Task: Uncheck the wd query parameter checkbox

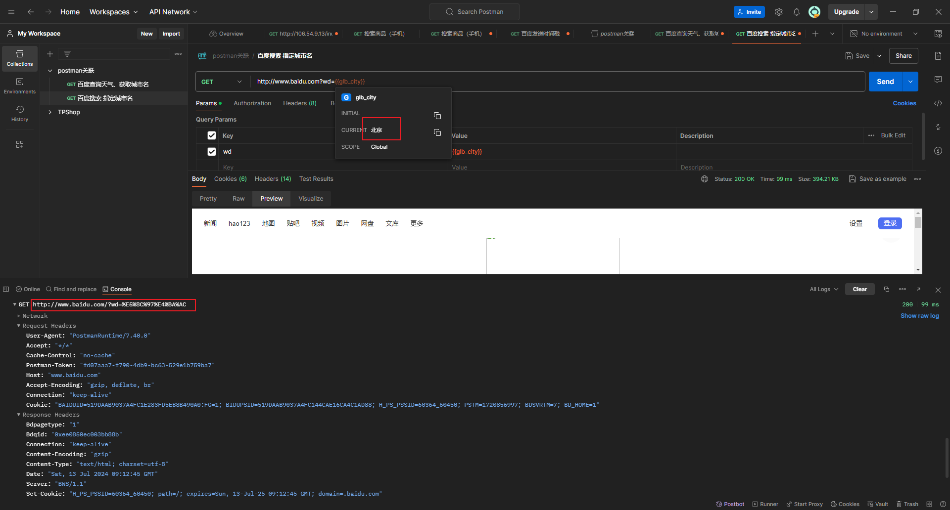Action: click(212, 152)
